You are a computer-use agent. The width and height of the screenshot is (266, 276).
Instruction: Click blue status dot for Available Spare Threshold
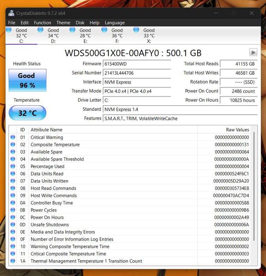[x=13, y=159]
